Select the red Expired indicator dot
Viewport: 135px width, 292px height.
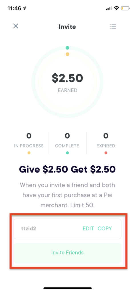(106, 153)
